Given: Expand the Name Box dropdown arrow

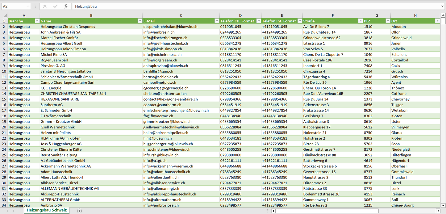Looking at the screenshot, I should (x=28, y=6).
